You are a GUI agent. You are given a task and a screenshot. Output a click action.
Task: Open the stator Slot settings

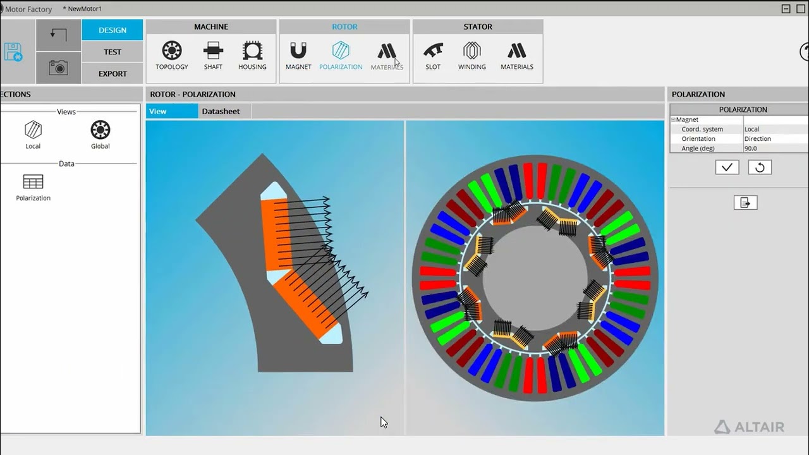coord(433,55)
